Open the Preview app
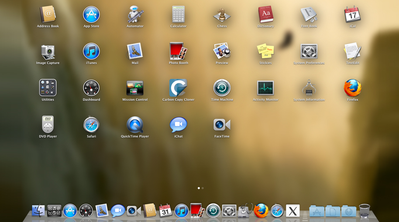Viewport: 399px width, 222px height. click(222, 51)
